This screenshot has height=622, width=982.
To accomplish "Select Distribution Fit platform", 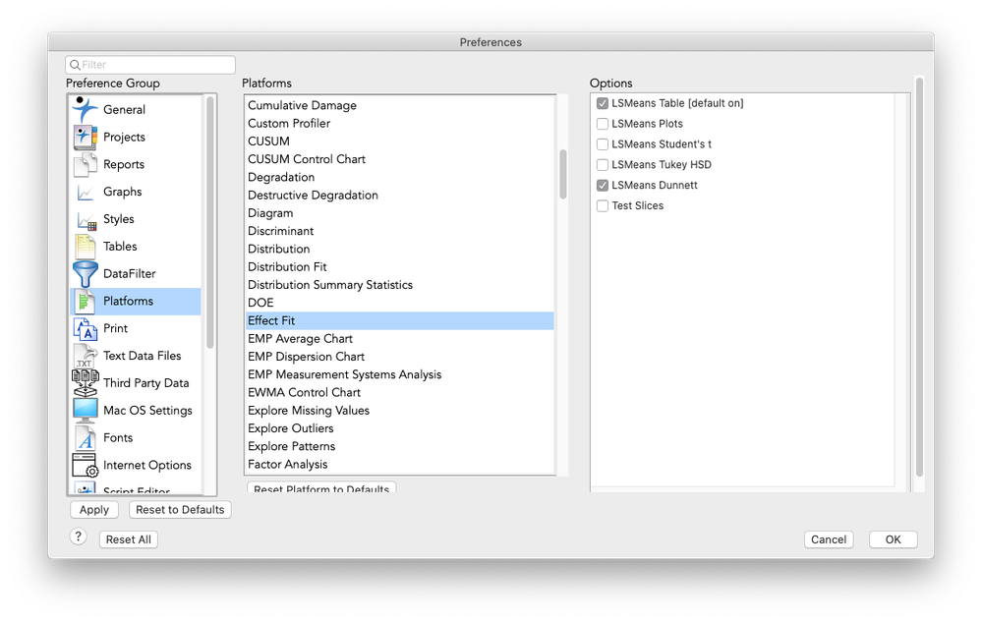I will pos(399,267).
